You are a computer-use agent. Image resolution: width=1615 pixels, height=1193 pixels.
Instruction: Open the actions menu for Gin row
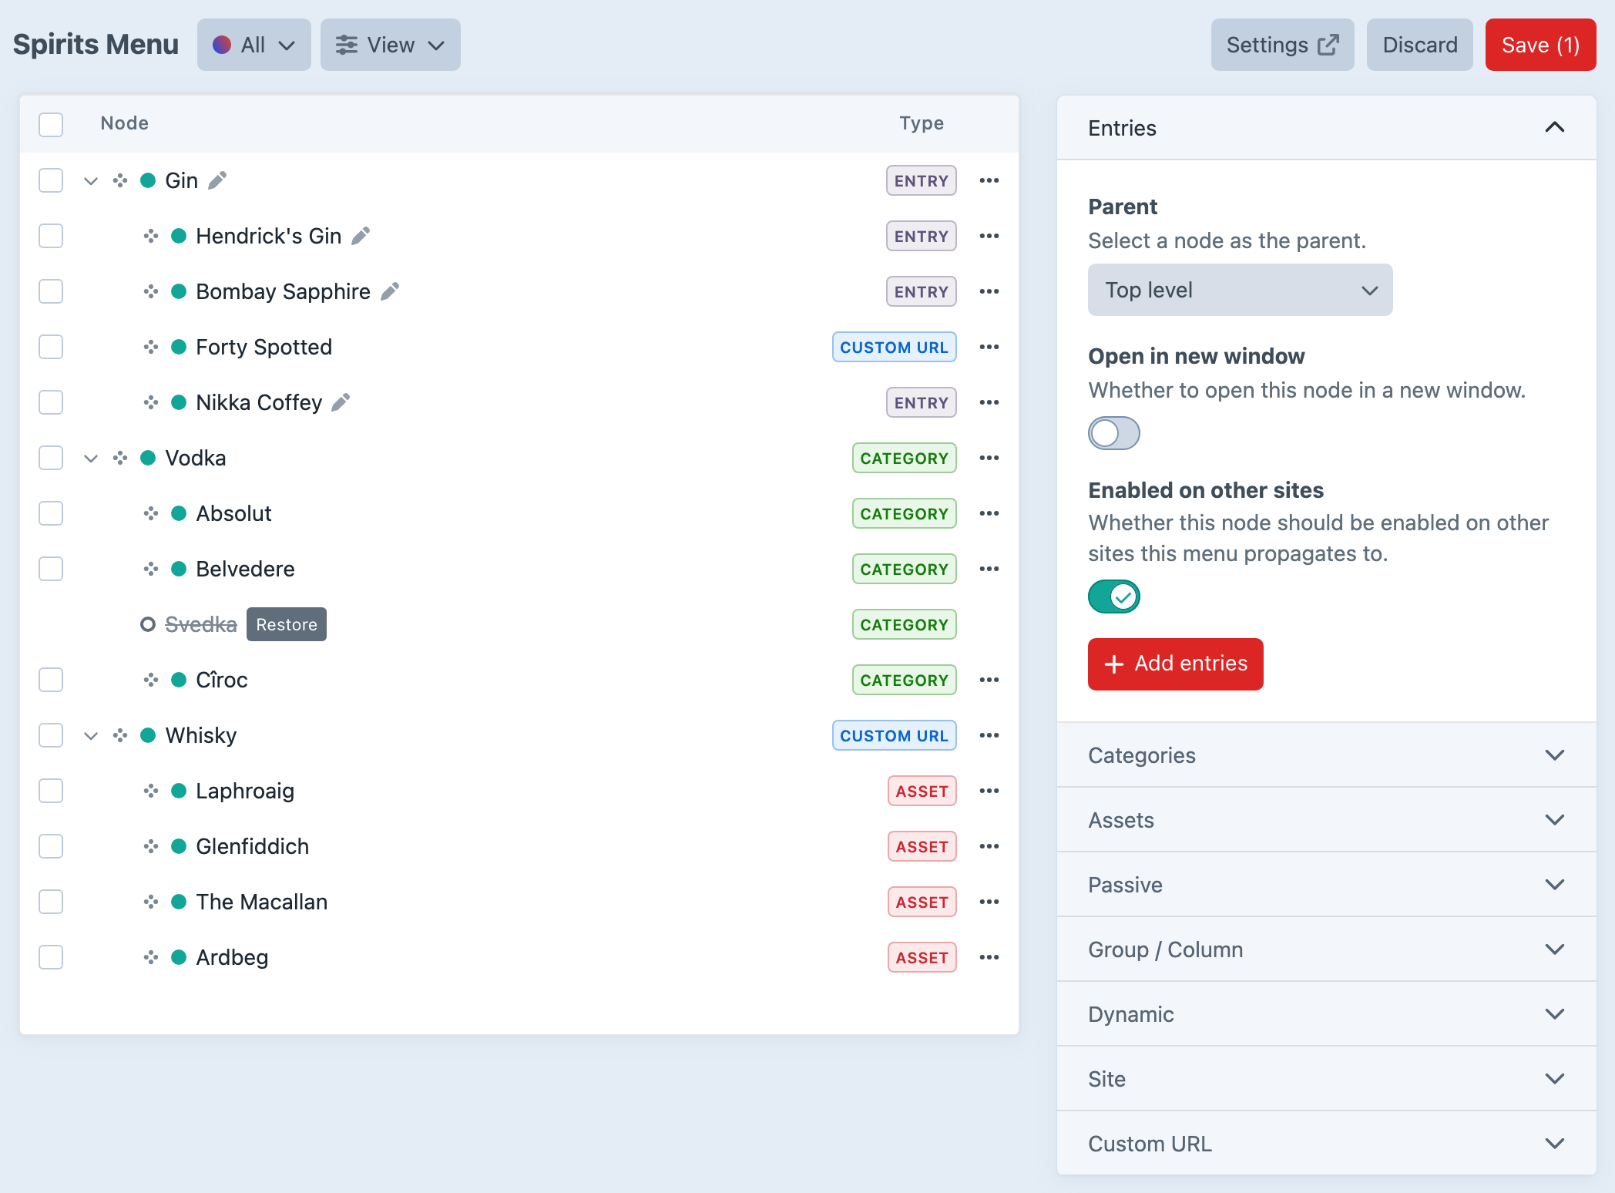tap(989, 180)
